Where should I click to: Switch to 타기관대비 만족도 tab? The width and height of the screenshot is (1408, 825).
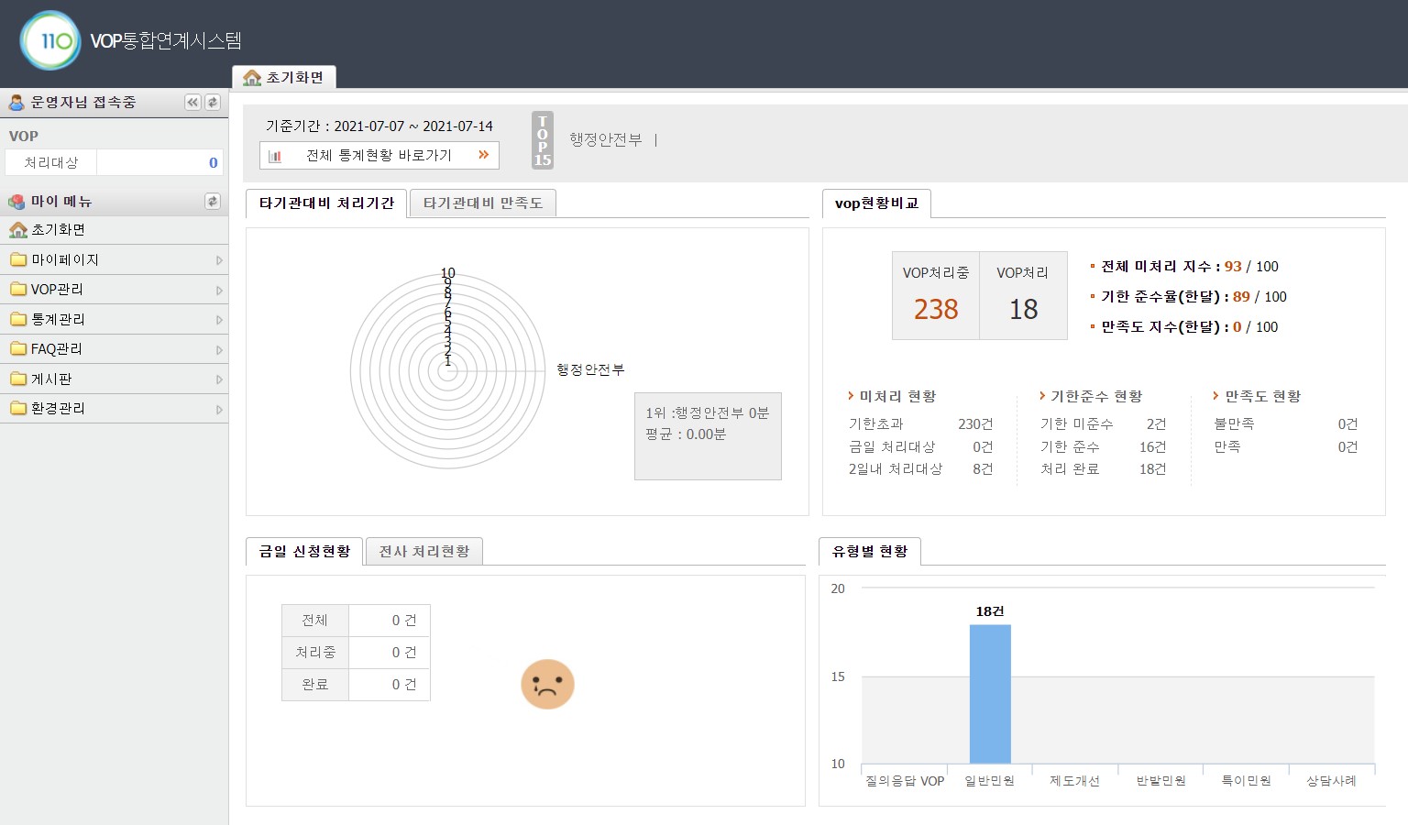click(x=482, y=203)
